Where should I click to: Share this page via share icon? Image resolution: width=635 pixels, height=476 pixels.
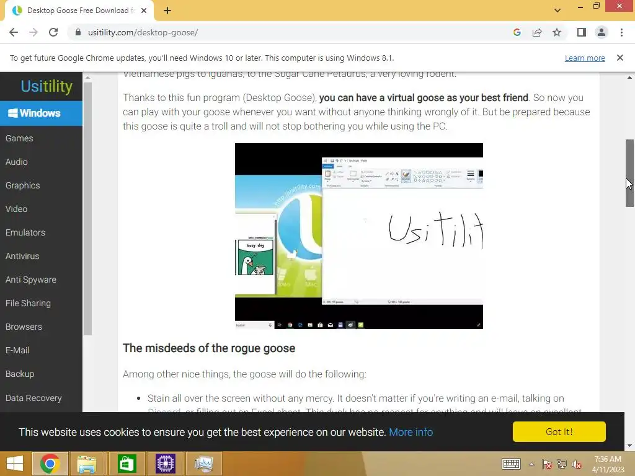(537, 32)
